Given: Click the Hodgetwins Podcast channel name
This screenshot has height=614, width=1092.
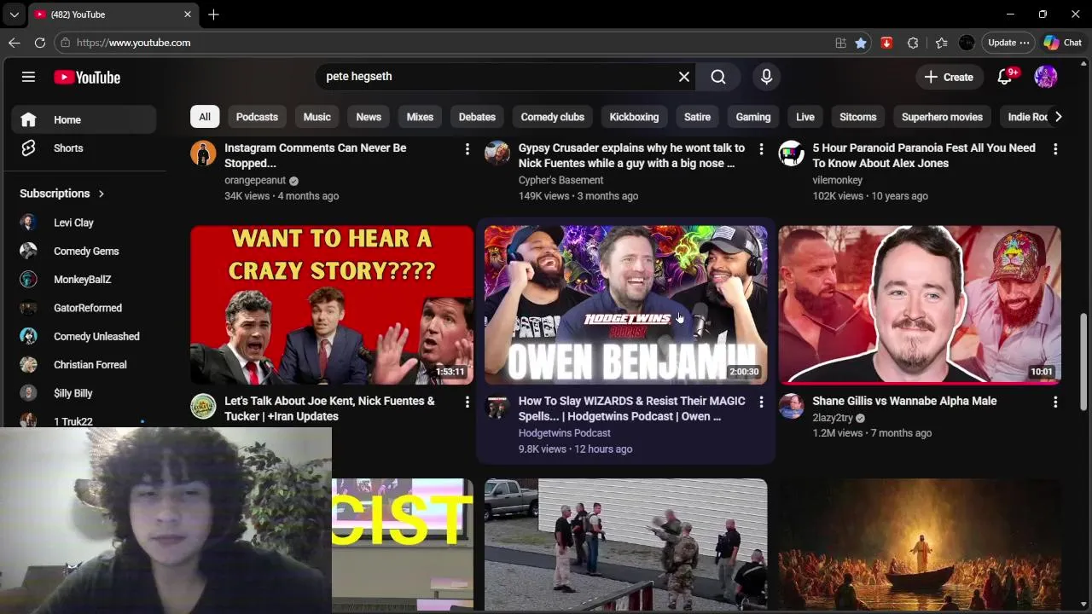Looking at the screenshot, I should pyautogui.click(x=565, y=433).
